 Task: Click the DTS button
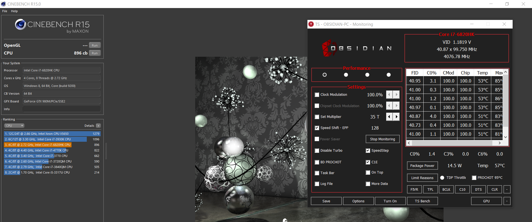tap(478, 189)
